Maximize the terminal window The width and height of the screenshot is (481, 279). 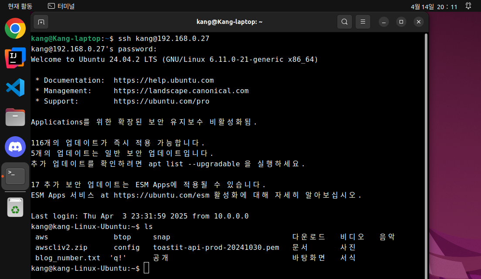coord(401,22)
